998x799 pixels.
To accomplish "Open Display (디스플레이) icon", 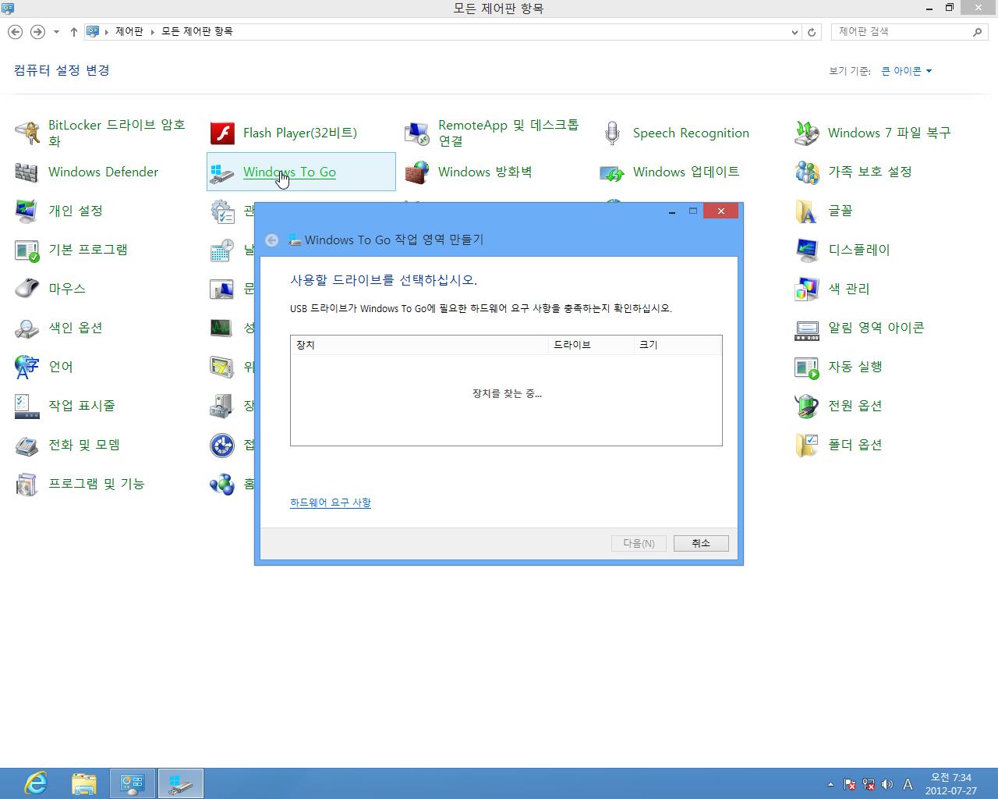I will pyautogui.click(x=807, y=250).
